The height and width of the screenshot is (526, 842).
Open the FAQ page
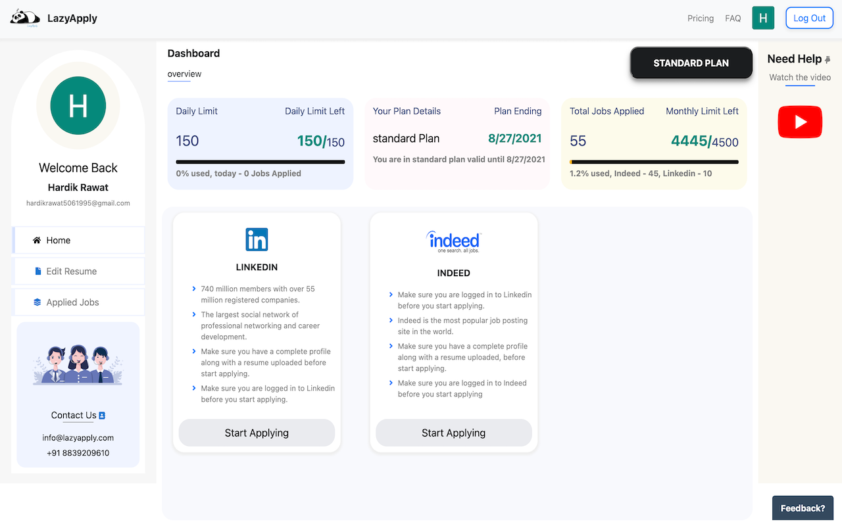(732, 18)
